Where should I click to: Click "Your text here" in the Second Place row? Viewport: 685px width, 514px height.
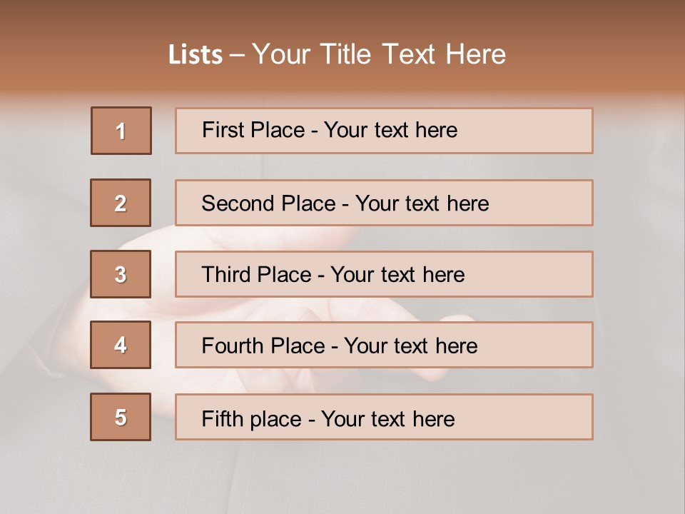[422, 203]
